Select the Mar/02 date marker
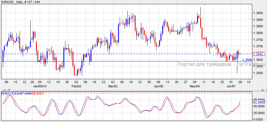This screenshot has height=122, width=267. [x=112, y=86]
